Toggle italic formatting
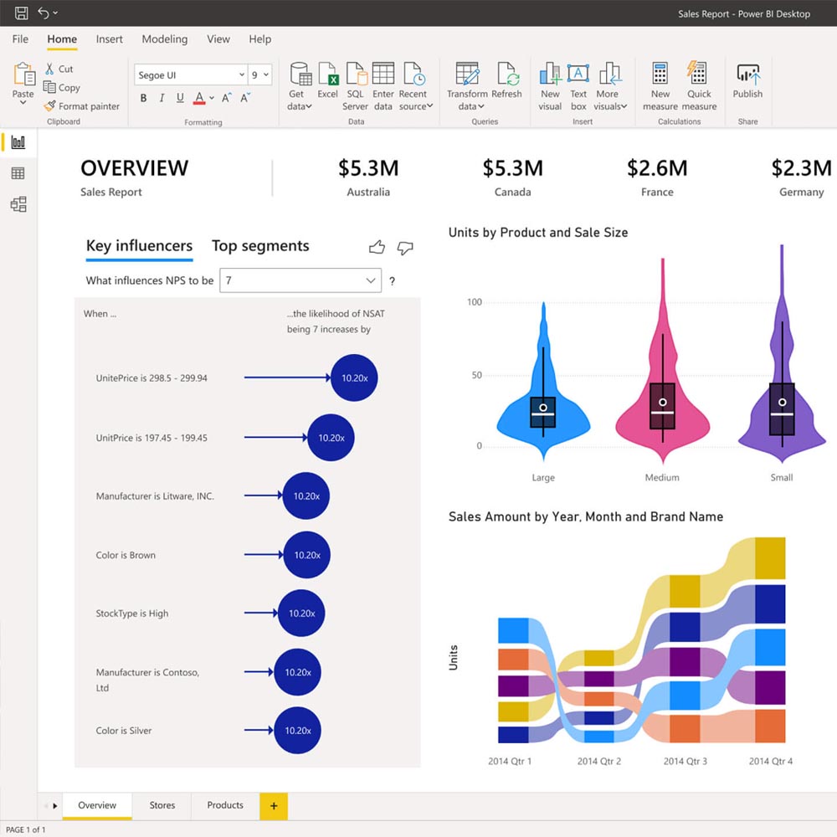This screenshot has width=837, height=837. pos(162,98)
